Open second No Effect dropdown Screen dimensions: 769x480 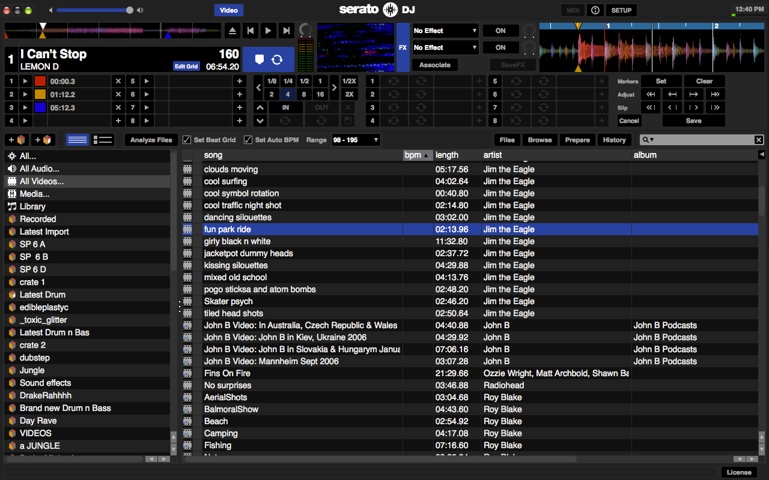click(445, 47)
